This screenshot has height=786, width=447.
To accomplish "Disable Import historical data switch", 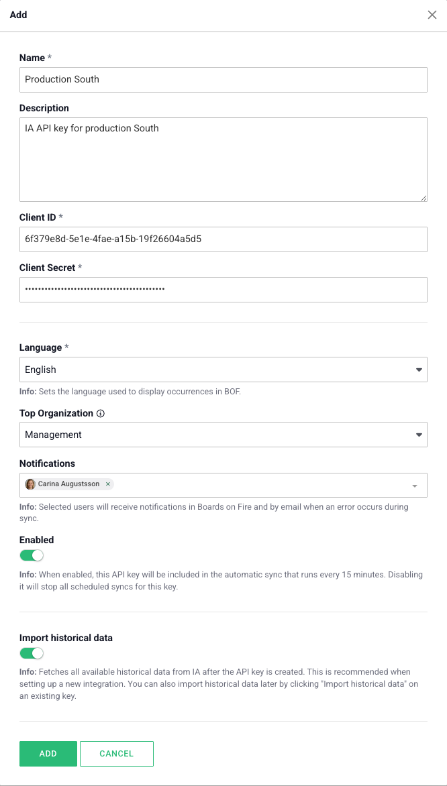I will [32, 653].
